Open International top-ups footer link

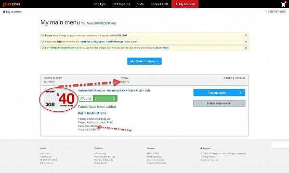tap(105, 157)
